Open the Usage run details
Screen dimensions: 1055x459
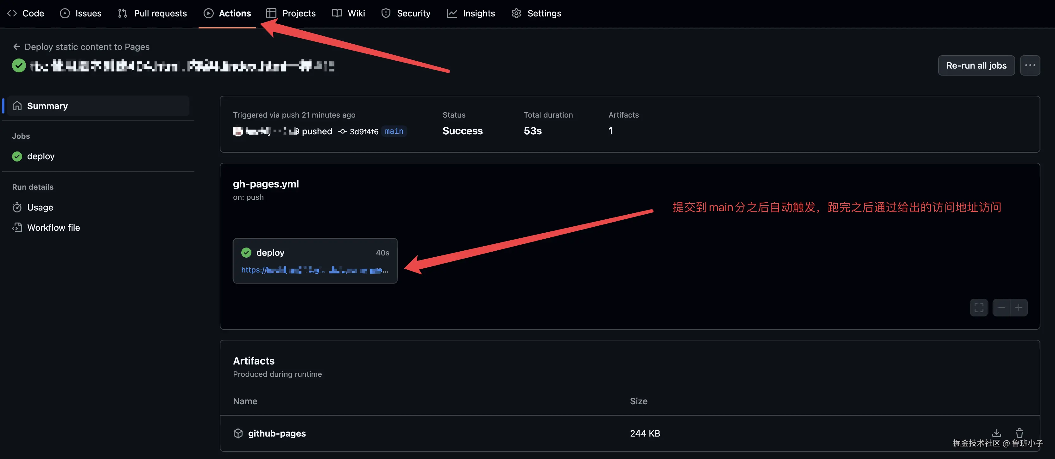40,207
